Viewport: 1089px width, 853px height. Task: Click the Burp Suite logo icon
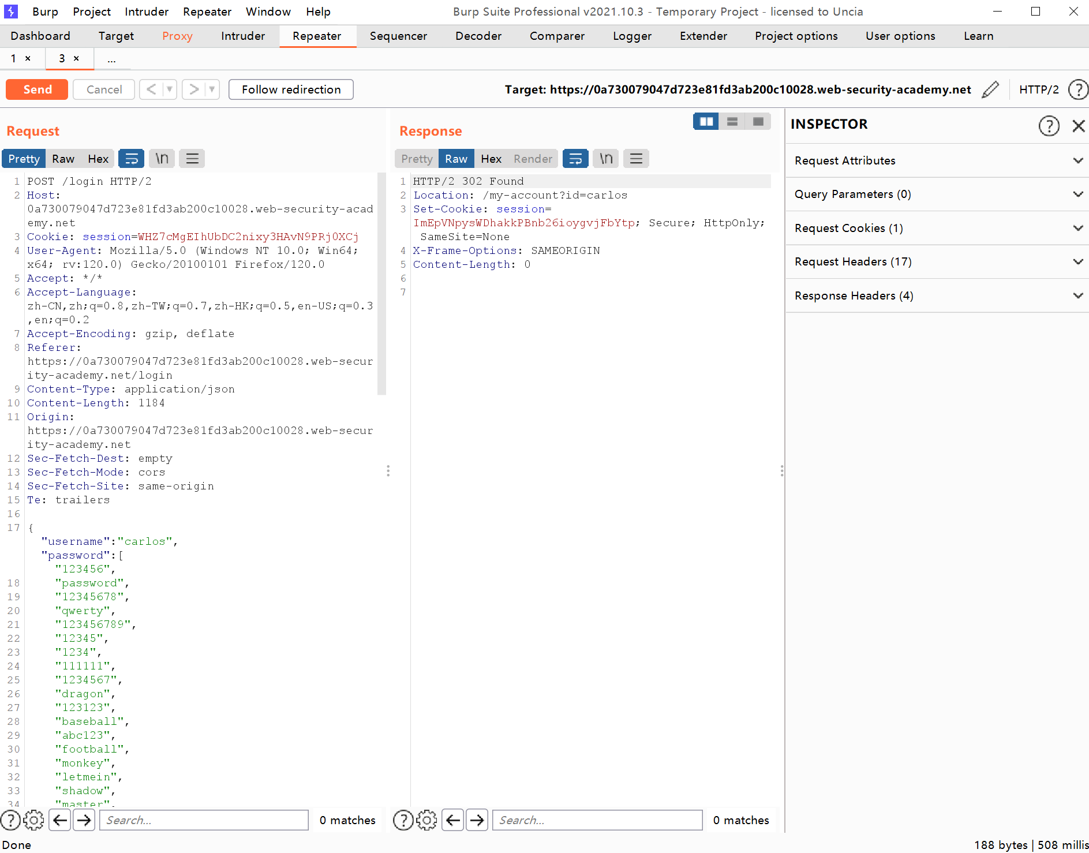click(11, 11)
